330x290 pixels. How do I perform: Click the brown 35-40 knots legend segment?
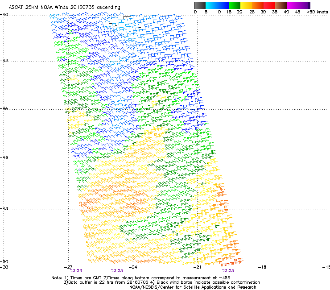click(281, 5)
